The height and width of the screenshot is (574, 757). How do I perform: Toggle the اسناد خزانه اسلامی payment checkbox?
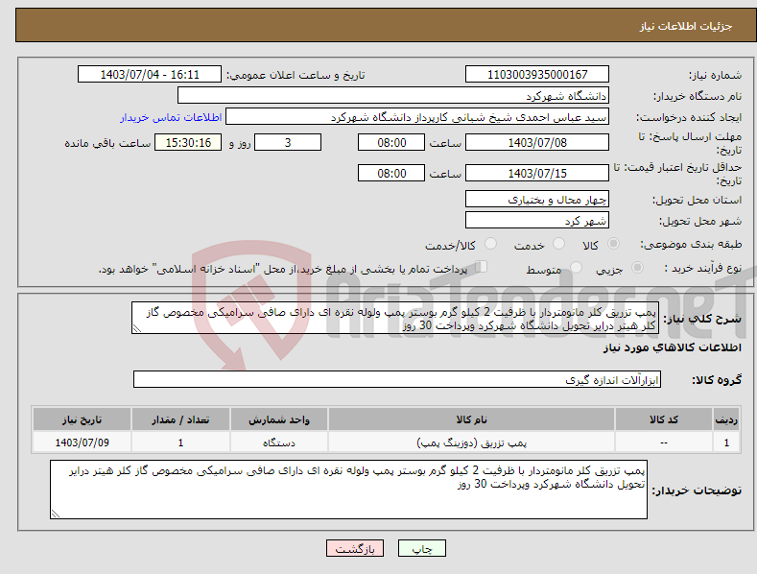pos(481,267)
